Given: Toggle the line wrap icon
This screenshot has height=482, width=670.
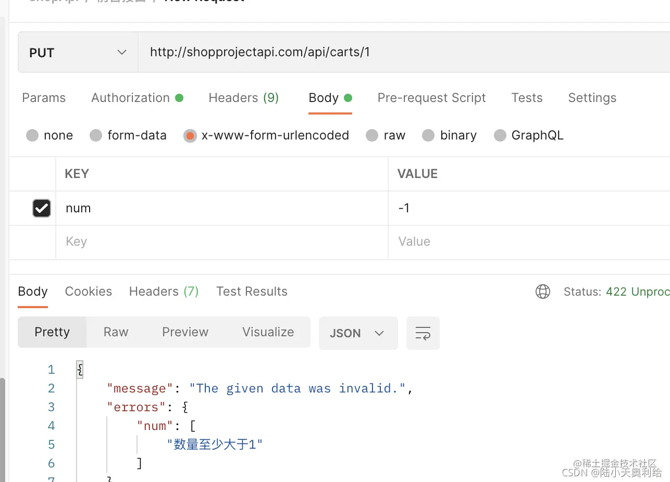Looking at the screenshot, I should [423, 333].
